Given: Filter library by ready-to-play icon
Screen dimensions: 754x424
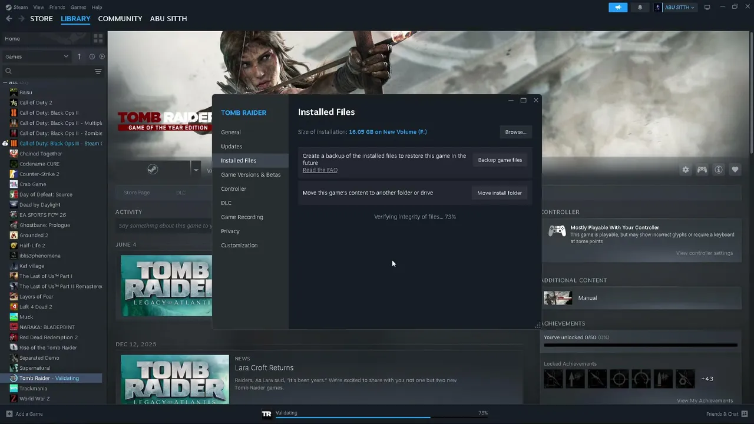Looking at the screenshot, I should coord(102,57).
